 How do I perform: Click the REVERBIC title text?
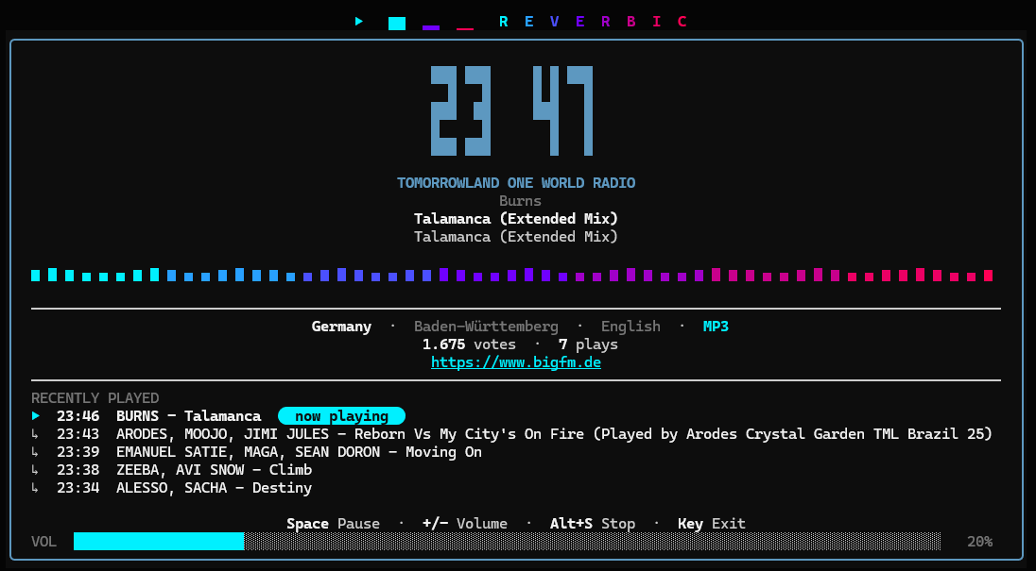point(593,22)
